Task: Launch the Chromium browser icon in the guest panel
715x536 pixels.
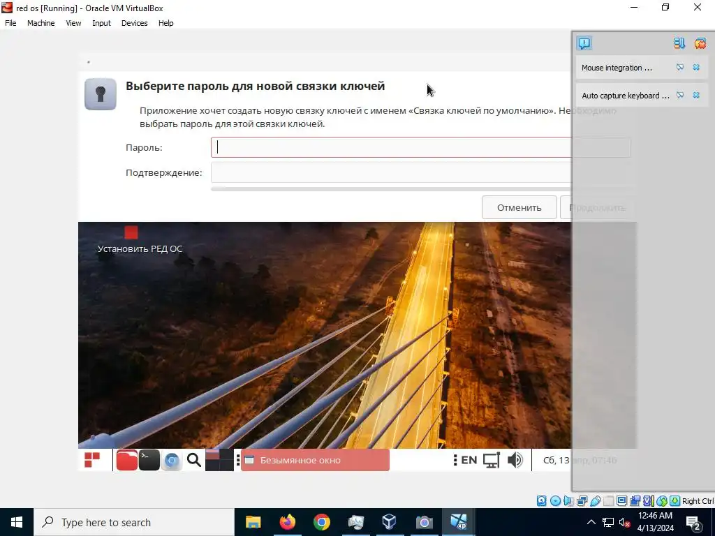Action: click(172, 461)
